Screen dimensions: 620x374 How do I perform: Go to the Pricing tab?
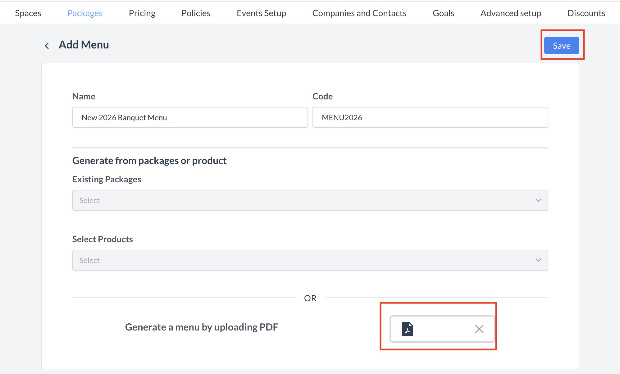click(x=142, y=13)
